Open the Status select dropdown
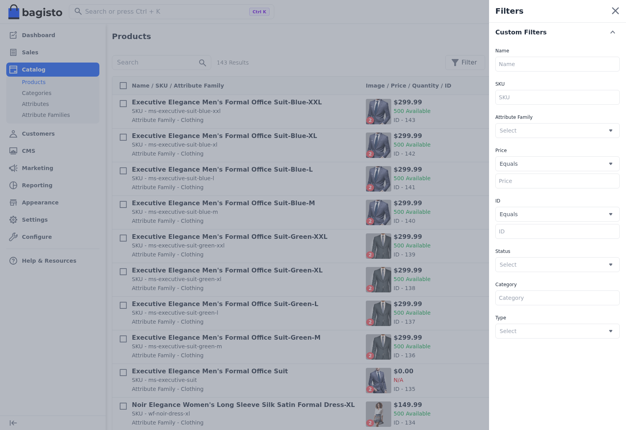 557,265
